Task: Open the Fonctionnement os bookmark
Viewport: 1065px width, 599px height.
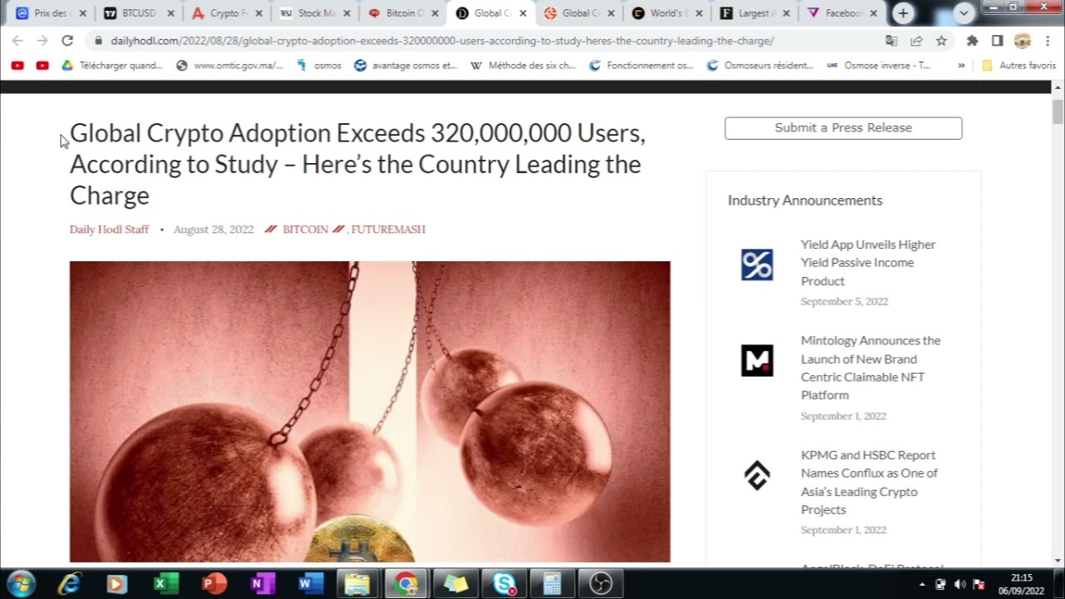Action: [x=641, y=66]
